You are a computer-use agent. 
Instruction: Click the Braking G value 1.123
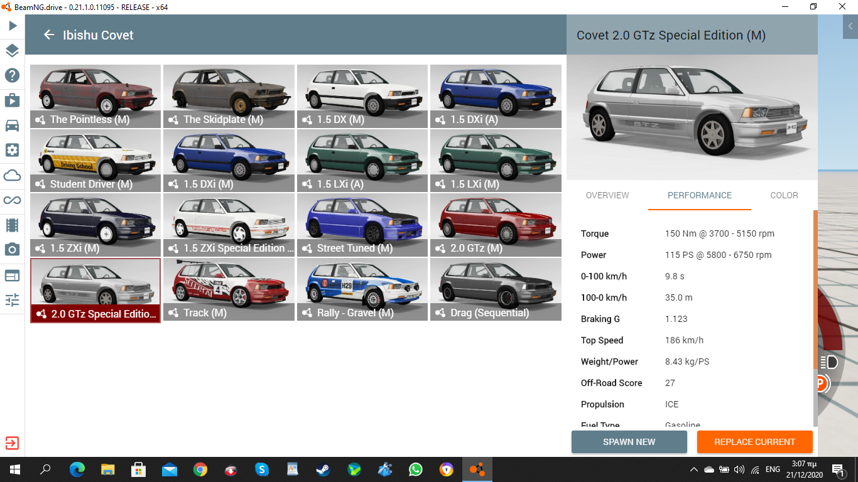tap(676, 319)
